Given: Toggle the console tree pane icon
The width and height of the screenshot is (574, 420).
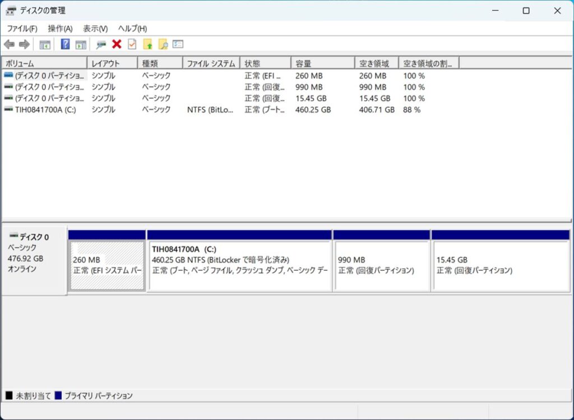Looking at the screenshot, I should coord(45,45).
